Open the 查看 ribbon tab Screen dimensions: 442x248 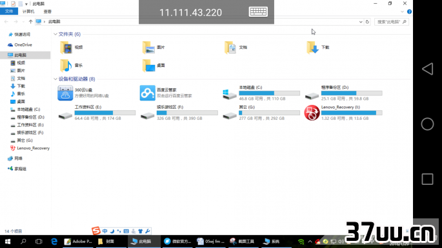pyautogui.click(x=47, y=12)
